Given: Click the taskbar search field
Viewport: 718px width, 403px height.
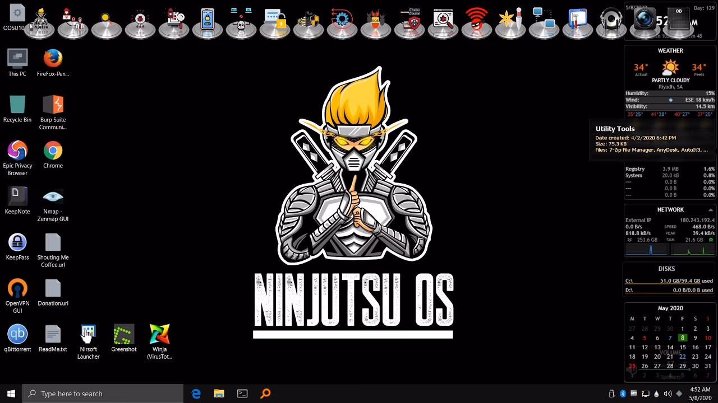Looking at the screenshot, I should pyautogui.click(x=101, y=393).
